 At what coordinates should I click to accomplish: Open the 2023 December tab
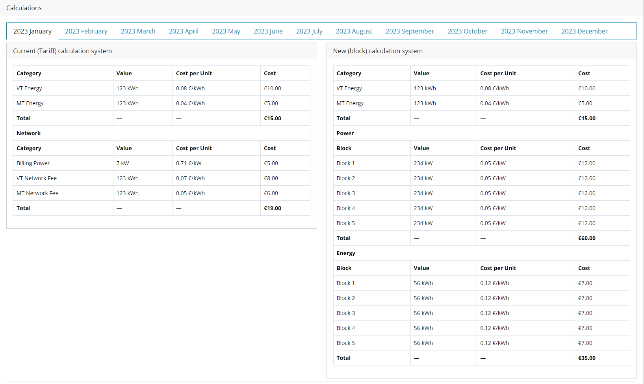(x=585, y=31)
